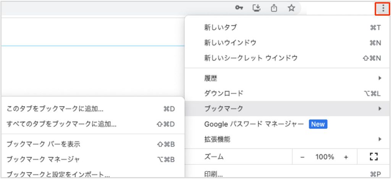Select このタブをブックマークに追加...

click(92, 109)
